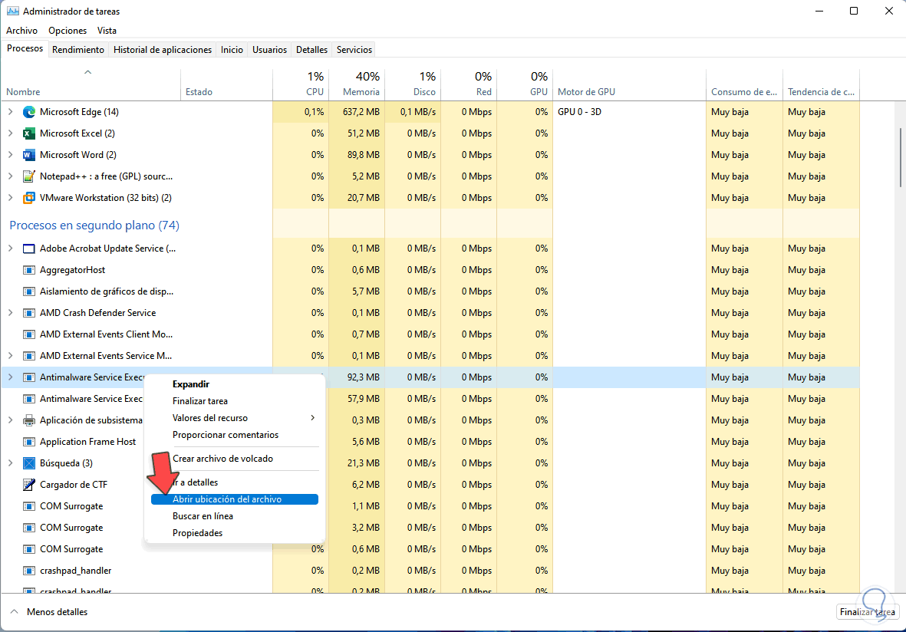Expand the AMD Crash Defender Service entry

[11, 312]
